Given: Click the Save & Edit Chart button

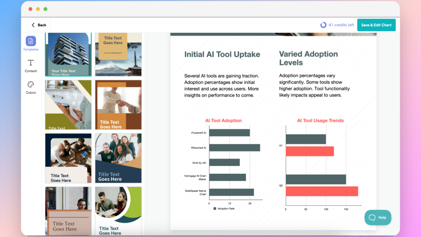Looking at the screenshot, I should (376, 25).
